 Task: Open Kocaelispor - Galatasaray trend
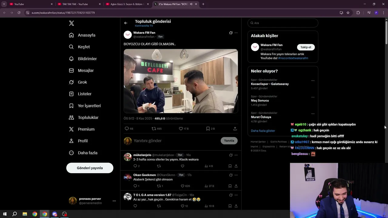click(x=270, y=84)
